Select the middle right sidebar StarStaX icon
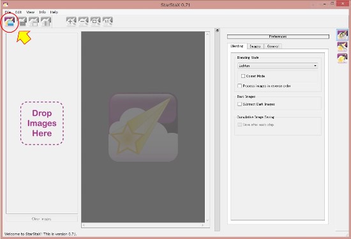This screenshot has height=239, width=351. tap(342, 47)
